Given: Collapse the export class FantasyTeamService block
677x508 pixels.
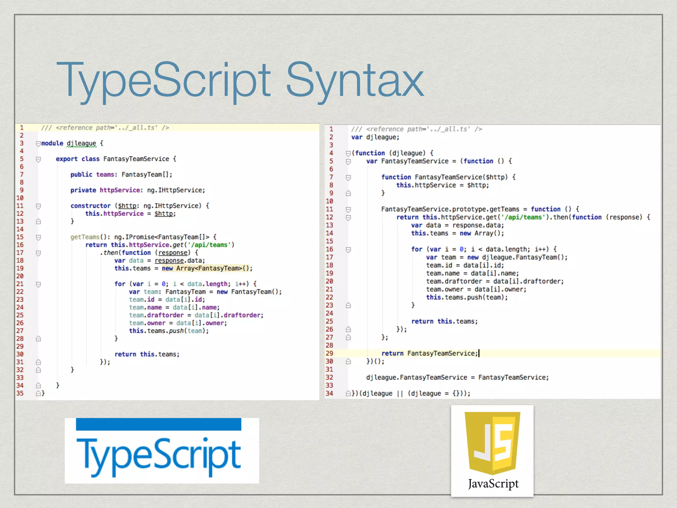Looking at the screenshot, I should click(39, 159).
